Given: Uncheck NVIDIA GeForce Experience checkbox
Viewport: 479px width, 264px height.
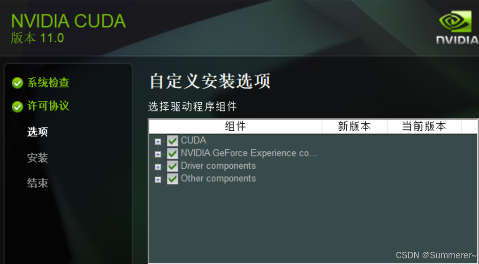Looking at the screenshot, I should click(172, 153).
